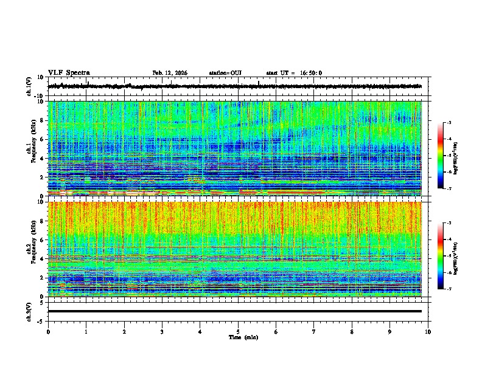Screen dimensions: 482x372
Task: Click the "VLF Spectra" plot title
Action: [x=69, y=73]
